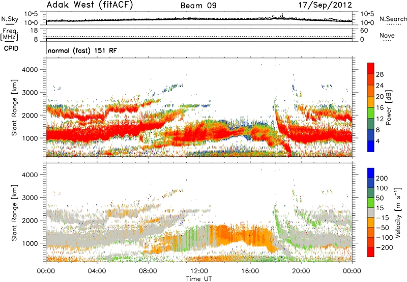The image size is (407, 282).
Task: Click the 'normal (fast) 151 RF' text
Action: click(x=82, y=50)
